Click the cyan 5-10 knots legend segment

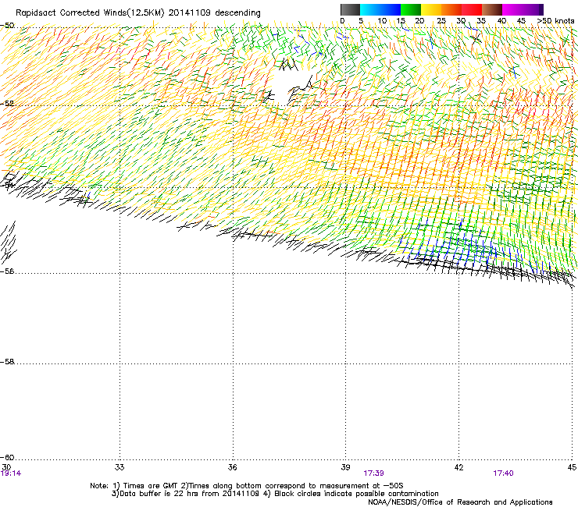pos(370,9)
